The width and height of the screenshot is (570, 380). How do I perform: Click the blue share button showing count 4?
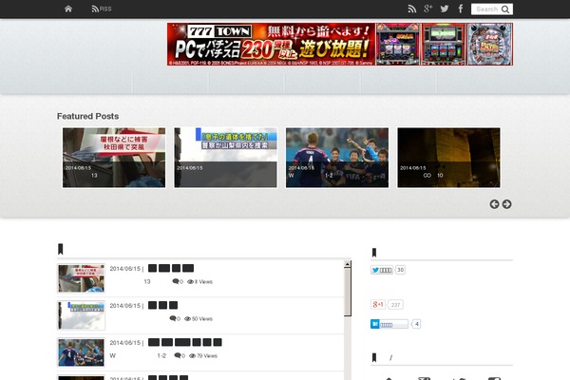(389, 324)
